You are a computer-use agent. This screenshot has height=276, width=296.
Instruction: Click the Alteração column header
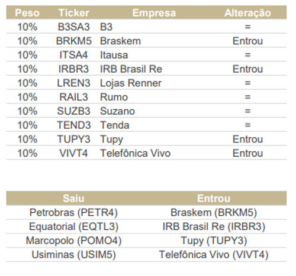pyautogui.click(x=247, y=13)
